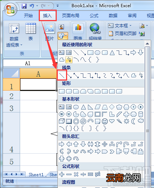Viewport: 154px width, 188px height.
Task: Choose the Lightning Bolt shape
Action: [x=119, y=121]
